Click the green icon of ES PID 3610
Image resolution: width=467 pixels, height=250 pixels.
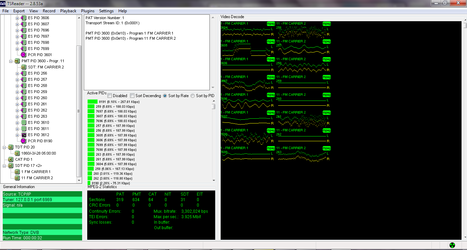pyautogui.click(x=23, y=122)
